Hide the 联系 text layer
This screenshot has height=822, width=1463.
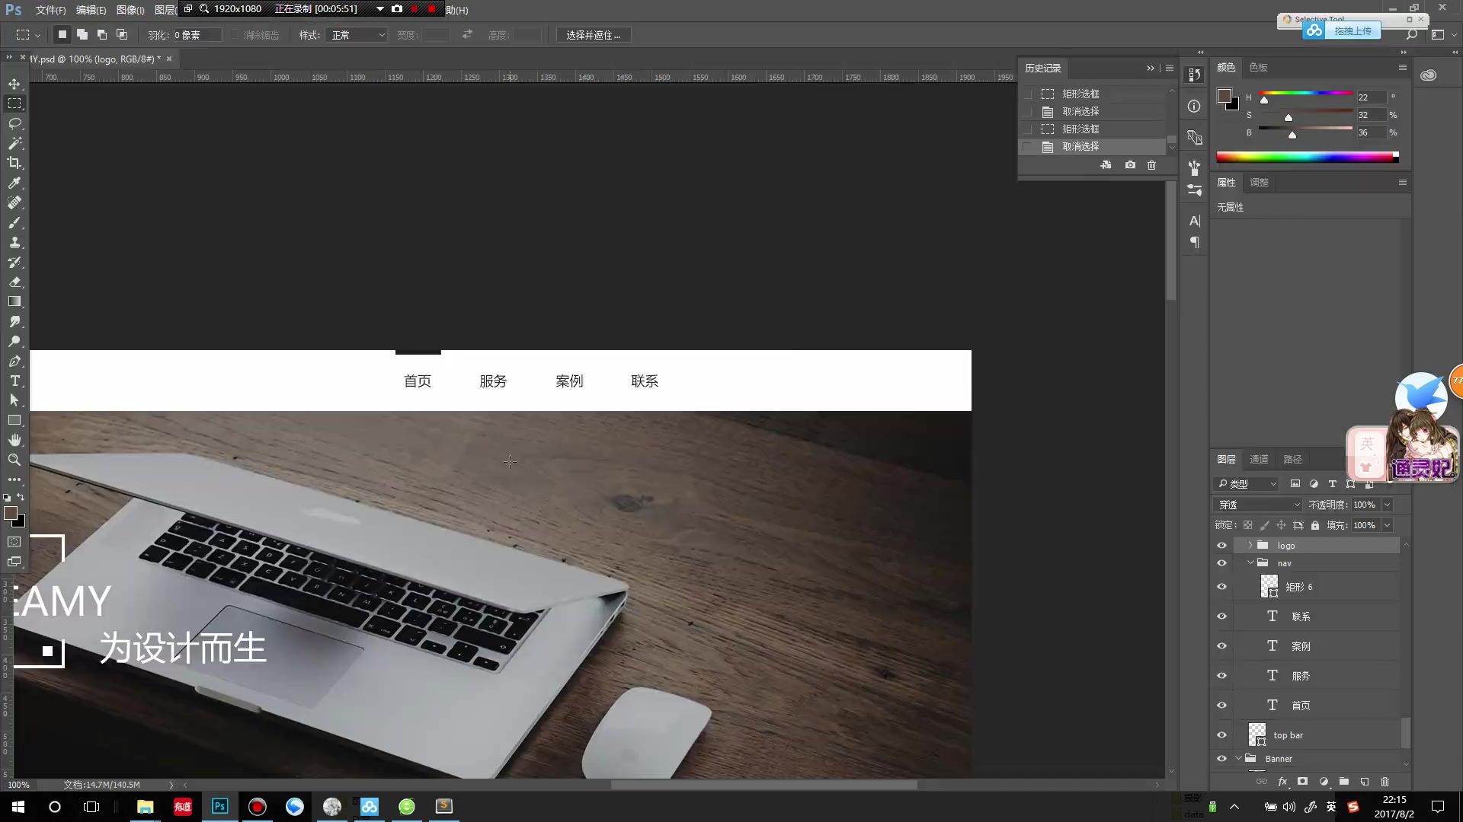click(x=1221, y=616)
